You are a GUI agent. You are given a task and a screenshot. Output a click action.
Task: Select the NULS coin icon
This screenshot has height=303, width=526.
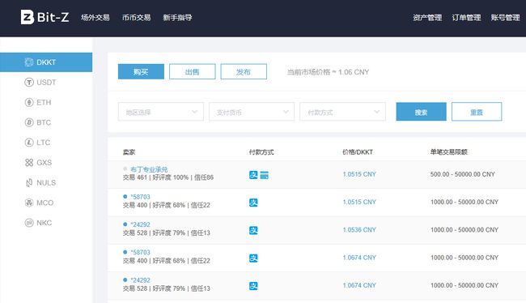coord(29,183)
